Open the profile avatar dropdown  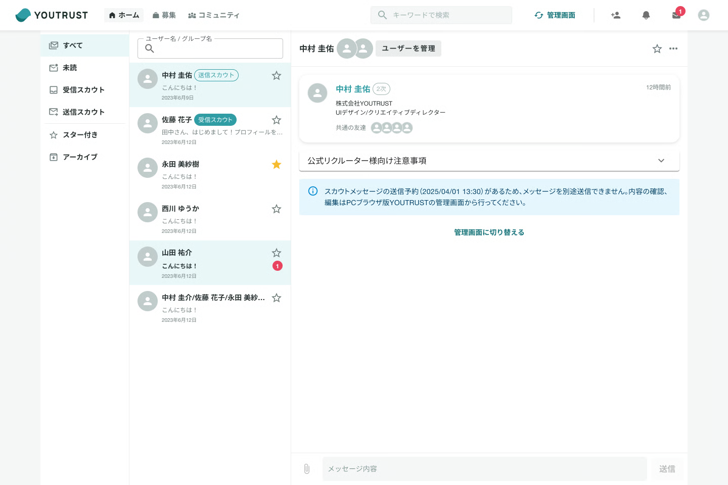(x=703, y=15)
